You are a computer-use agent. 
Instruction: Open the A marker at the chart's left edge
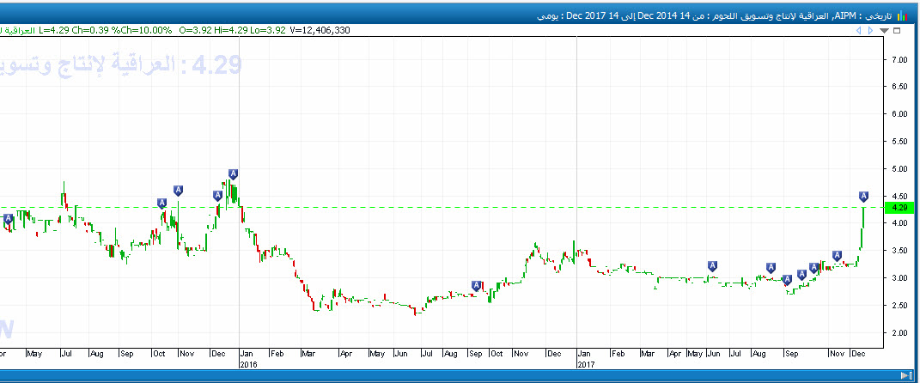pos(9,219)
